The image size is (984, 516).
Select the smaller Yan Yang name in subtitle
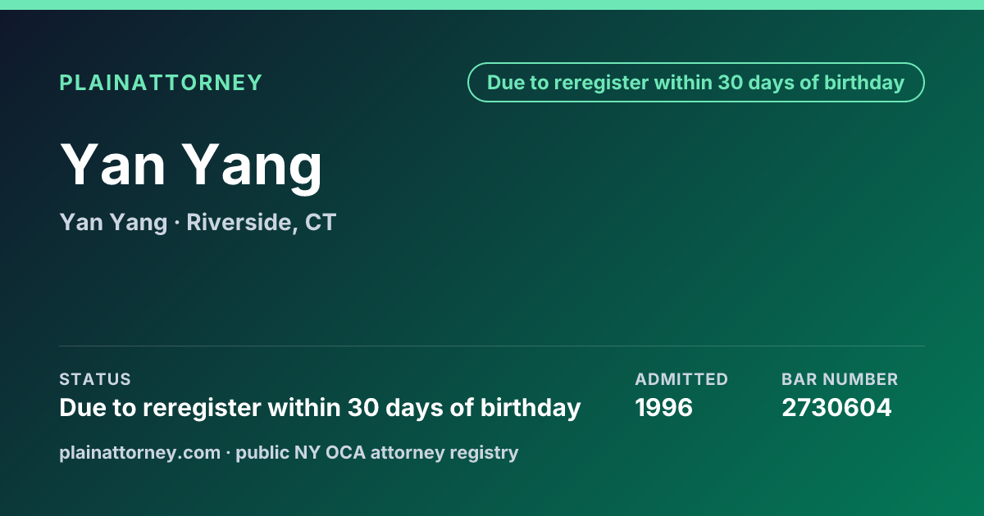[113, 222]
